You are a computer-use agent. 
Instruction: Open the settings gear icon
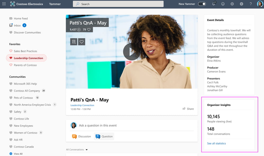coord(232,4)
